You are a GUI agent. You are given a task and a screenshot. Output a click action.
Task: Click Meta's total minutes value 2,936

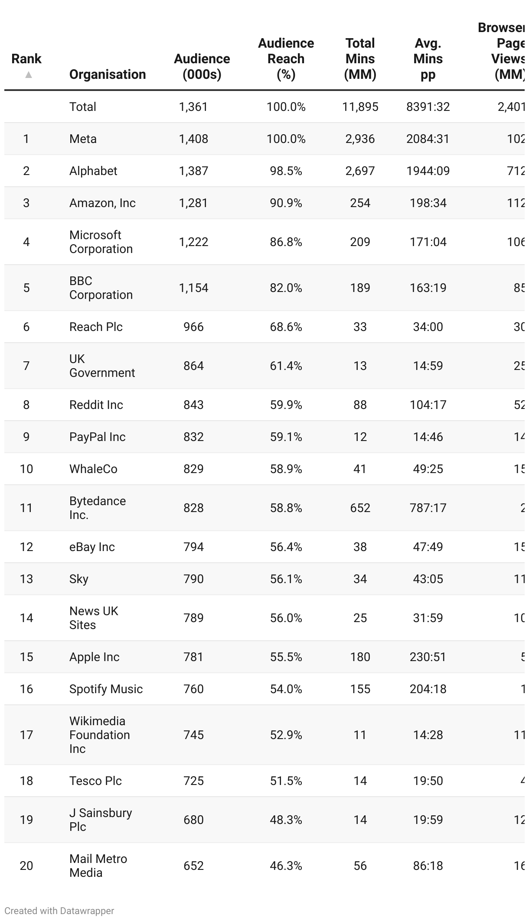pyautogui.click(x=360, y=139)
